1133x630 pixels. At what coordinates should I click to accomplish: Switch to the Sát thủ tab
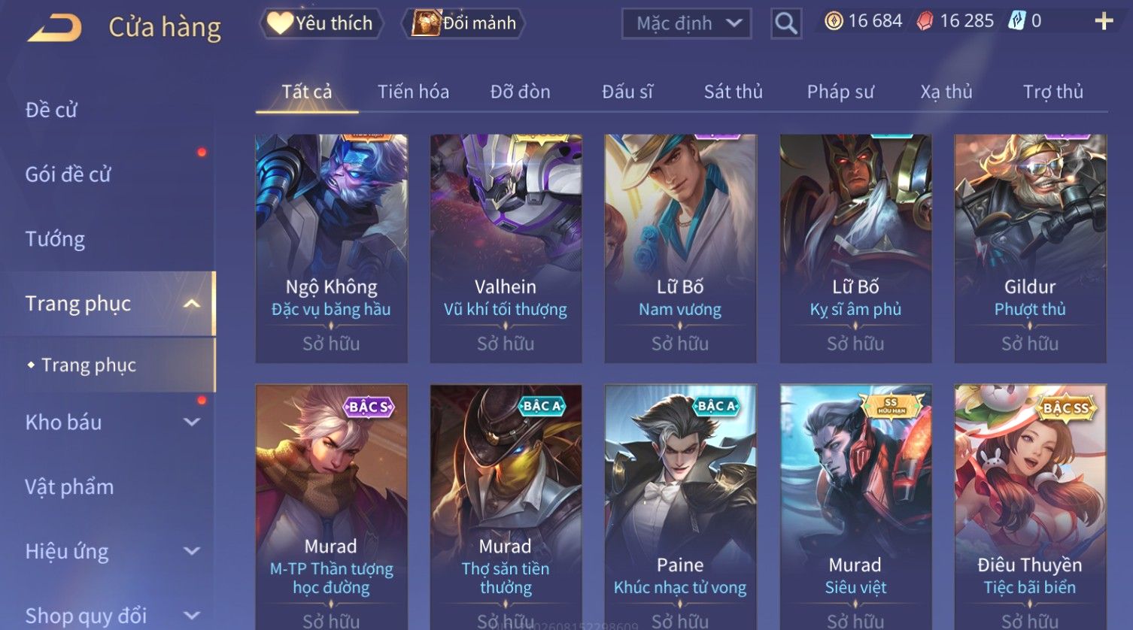click(x=733, y=92)
